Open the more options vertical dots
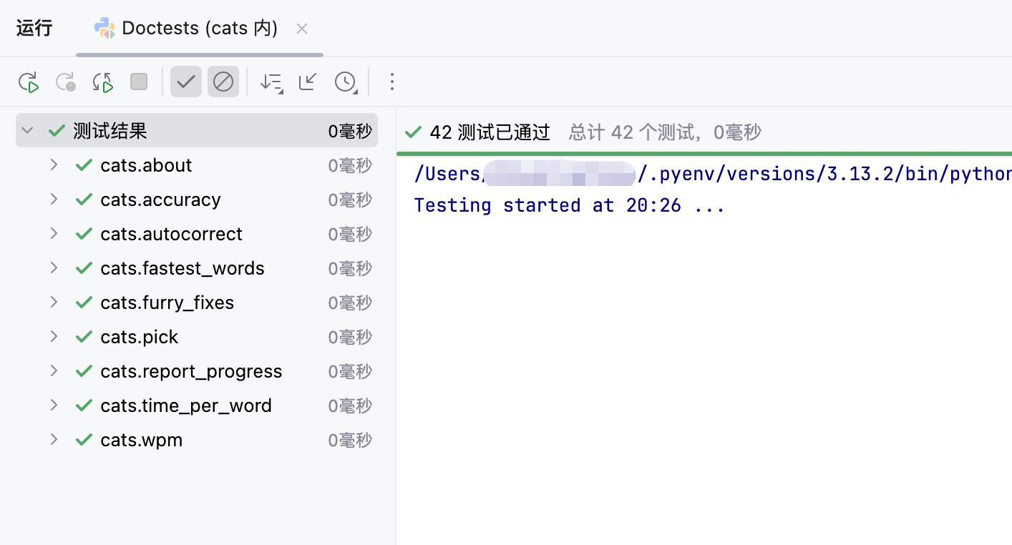The width and height of the screenshot is (1012, 545). (x=391, y=82)
